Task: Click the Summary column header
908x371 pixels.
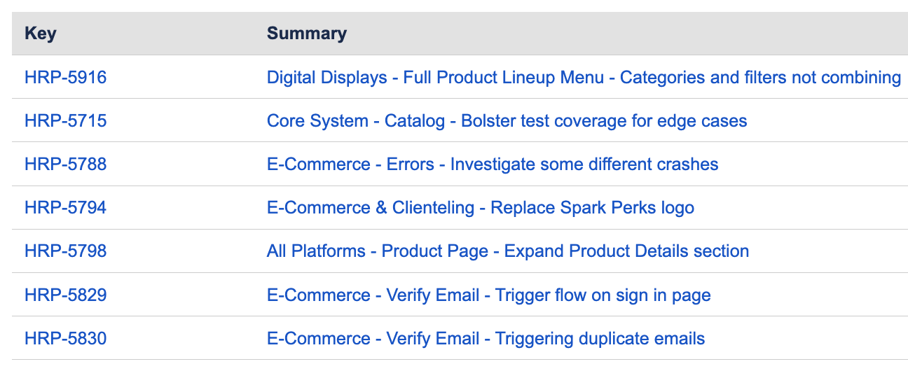Action: coord(306,33)
